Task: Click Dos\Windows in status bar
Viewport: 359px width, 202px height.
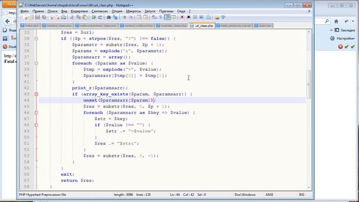Action: (x=245, y=195)
